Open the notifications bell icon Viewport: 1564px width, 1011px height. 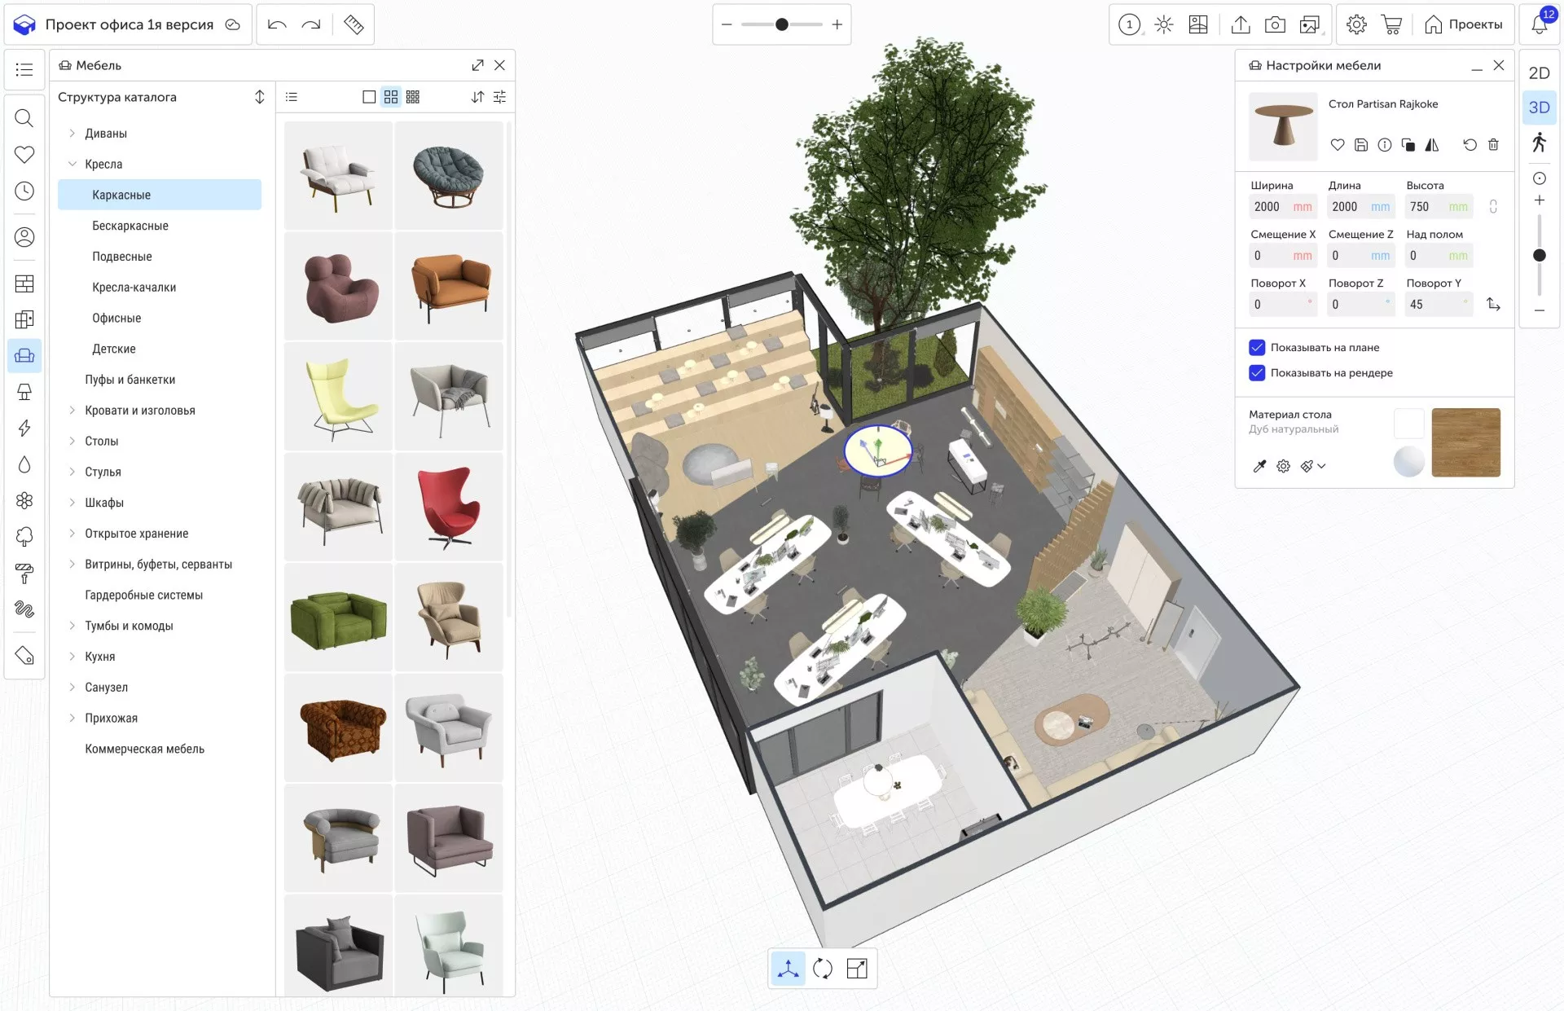(x=1539, y=24)
